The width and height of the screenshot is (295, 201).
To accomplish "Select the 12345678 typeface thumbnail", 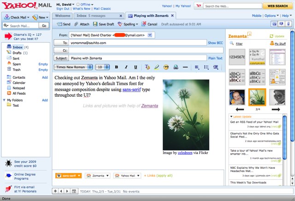I will [237, 57].
